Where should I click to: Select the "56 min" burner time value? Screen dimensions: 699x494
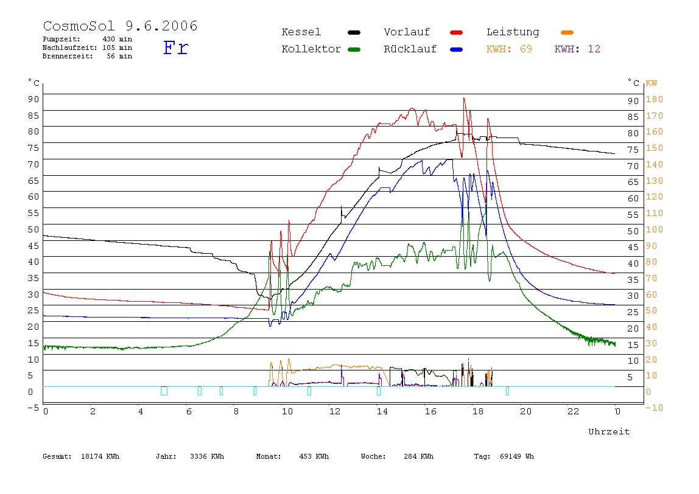(x=119, y=56)
